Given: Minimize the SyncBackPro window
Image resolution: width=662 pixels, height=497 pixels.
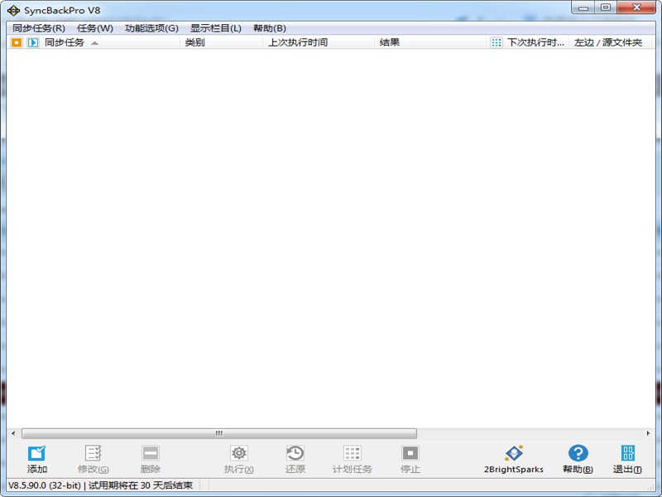Looking at the screenshot, I should pyautogui.click(x=583, y=7).
